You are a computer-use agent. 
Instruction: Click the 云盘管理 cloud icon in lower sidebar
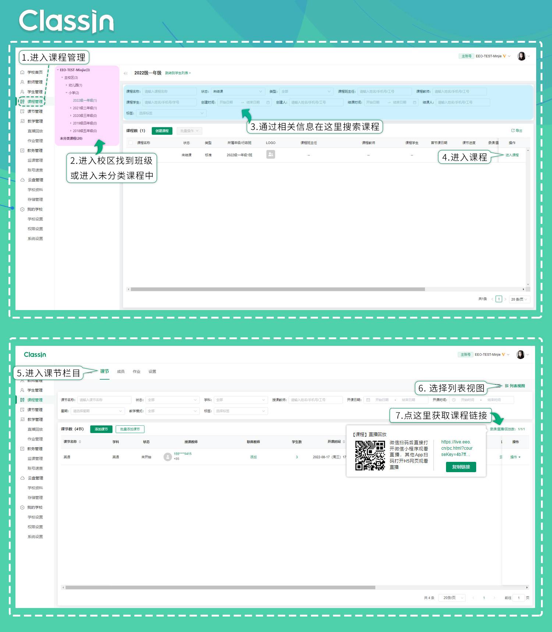[x=22, y=478]
